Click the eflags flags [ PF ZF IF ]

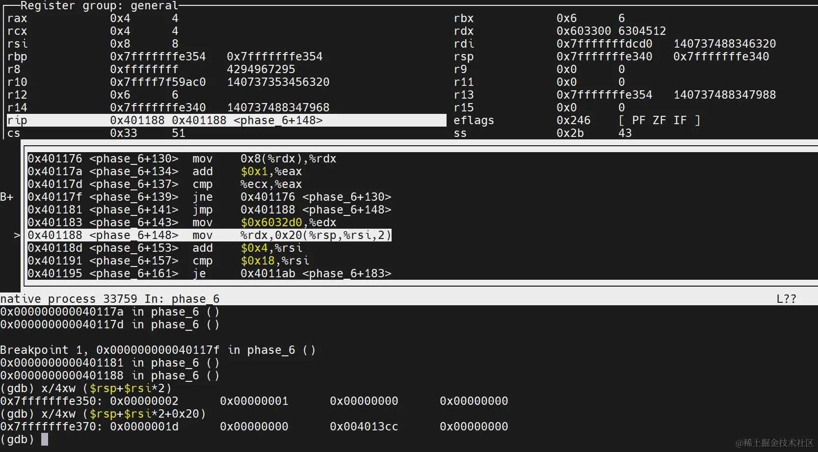pyautogui.click(x=659, y=121)
